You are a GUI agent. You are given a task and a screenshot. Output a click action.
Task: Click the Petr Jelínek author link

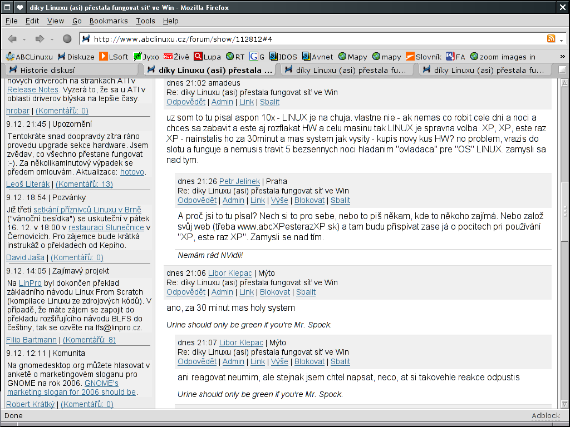(x=240, y=181)
